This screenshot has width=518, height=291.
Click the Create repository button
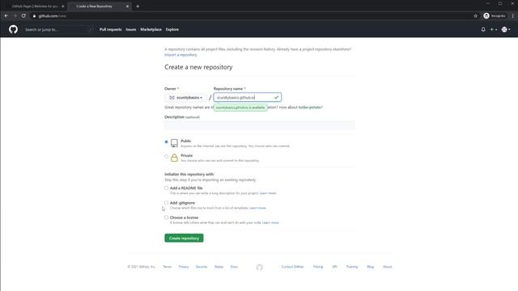point(184,238)
